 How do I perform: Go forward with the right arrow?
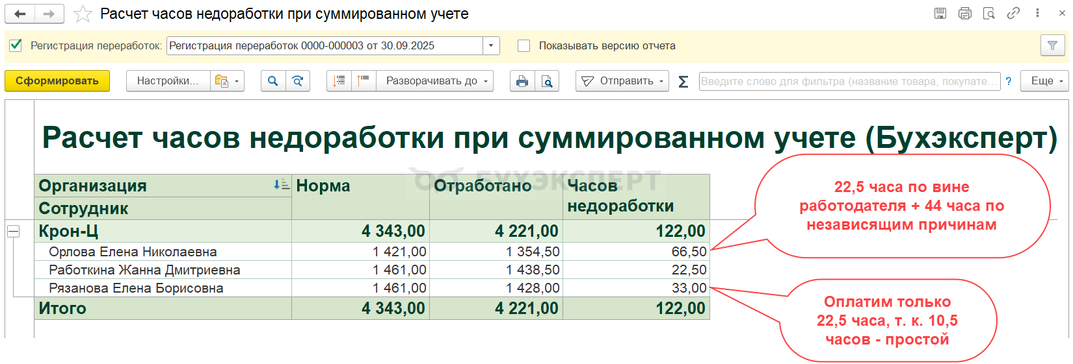pos(49,14)
